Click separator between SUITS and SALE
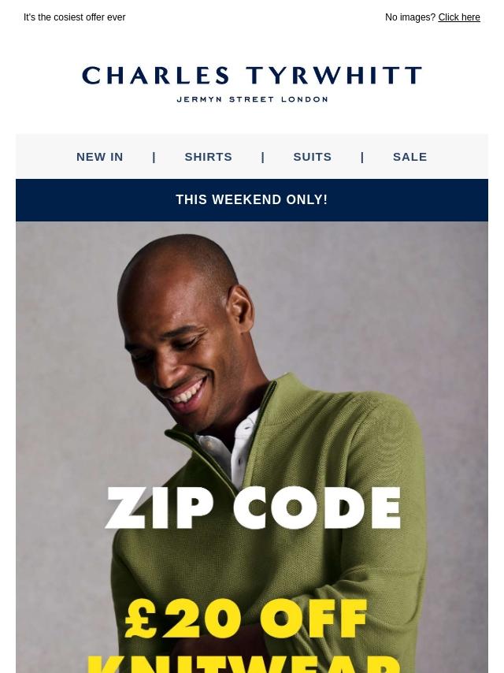 362,157
